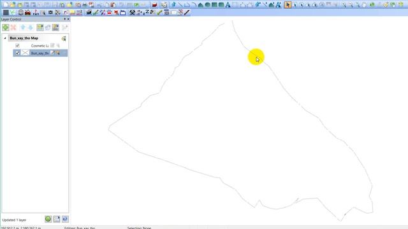Toggle Bun_xay_tho layer visibility checkbox
The width and height of the screenshot is (408, 229).
(x=17, y=53)
